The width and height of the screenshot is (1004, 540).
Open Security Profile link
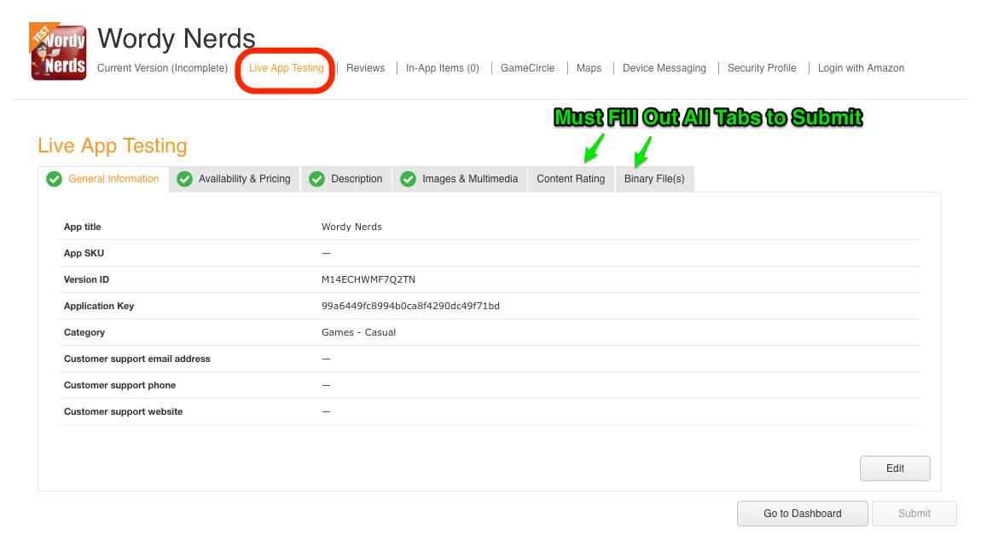click(x=762, y=68)
